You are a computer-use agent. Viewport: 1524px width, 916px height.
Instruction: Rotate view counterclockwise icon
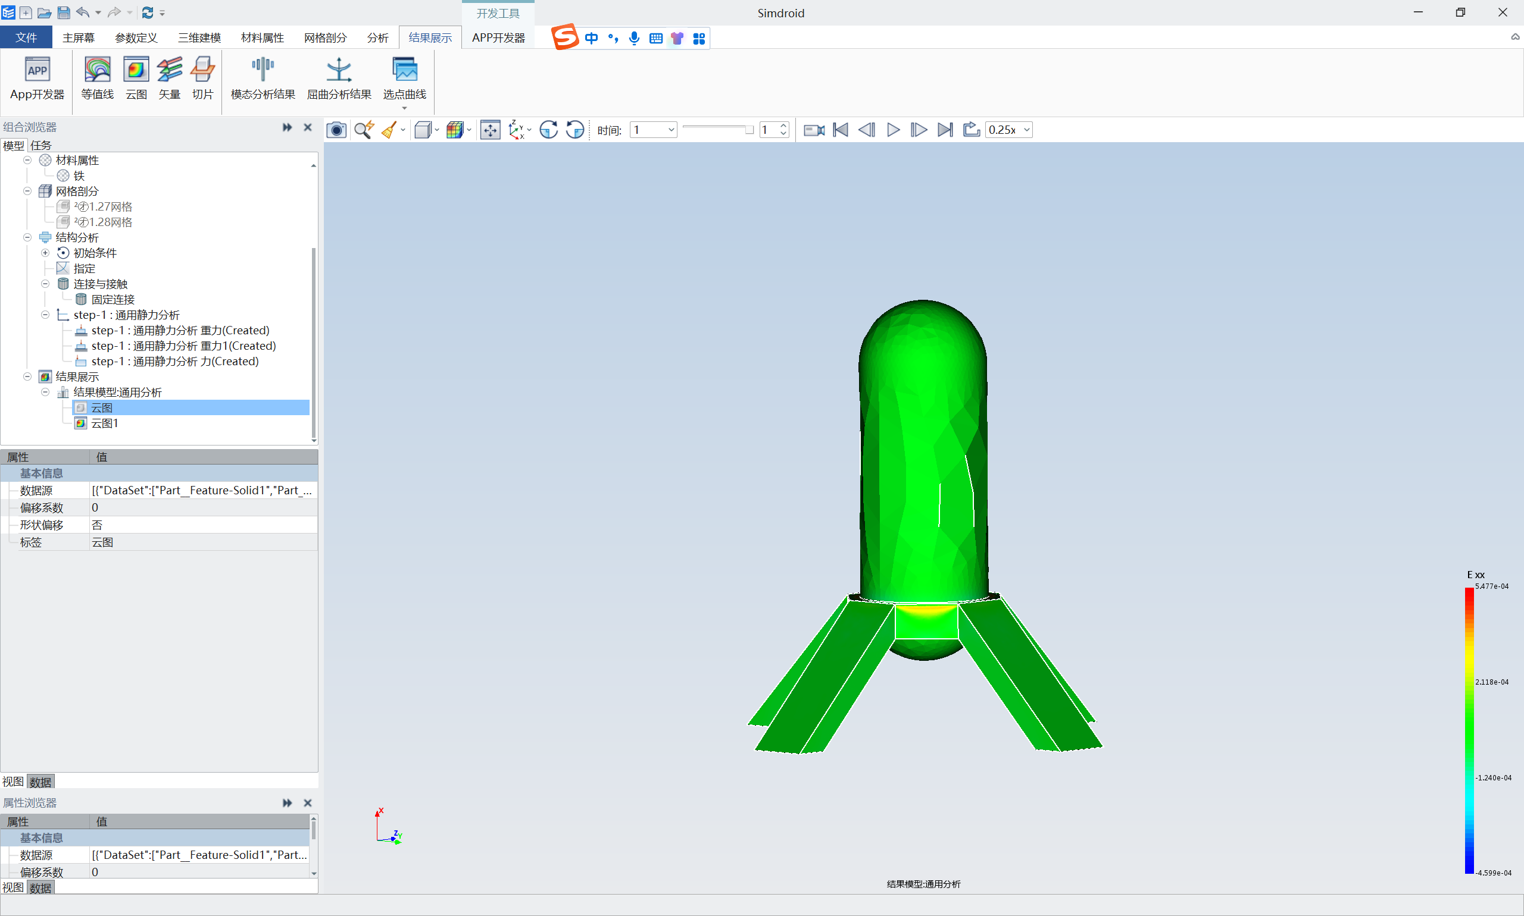[x=575, y=130]
